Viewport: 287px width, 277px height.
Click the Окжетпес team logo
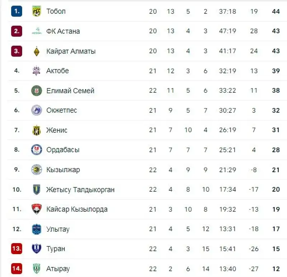pyautogui.click(x=37, y=110)
